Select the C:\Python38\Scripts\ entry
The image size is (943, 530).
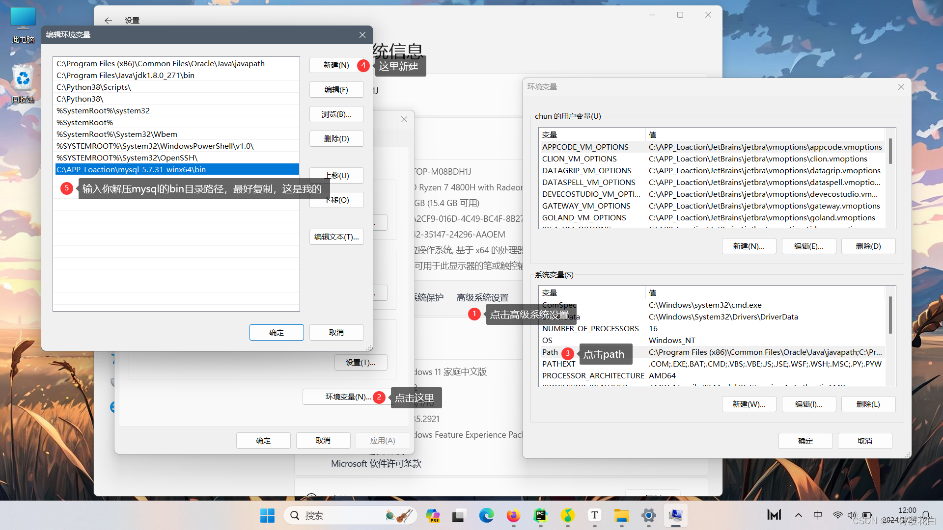[x=177, y=87]
